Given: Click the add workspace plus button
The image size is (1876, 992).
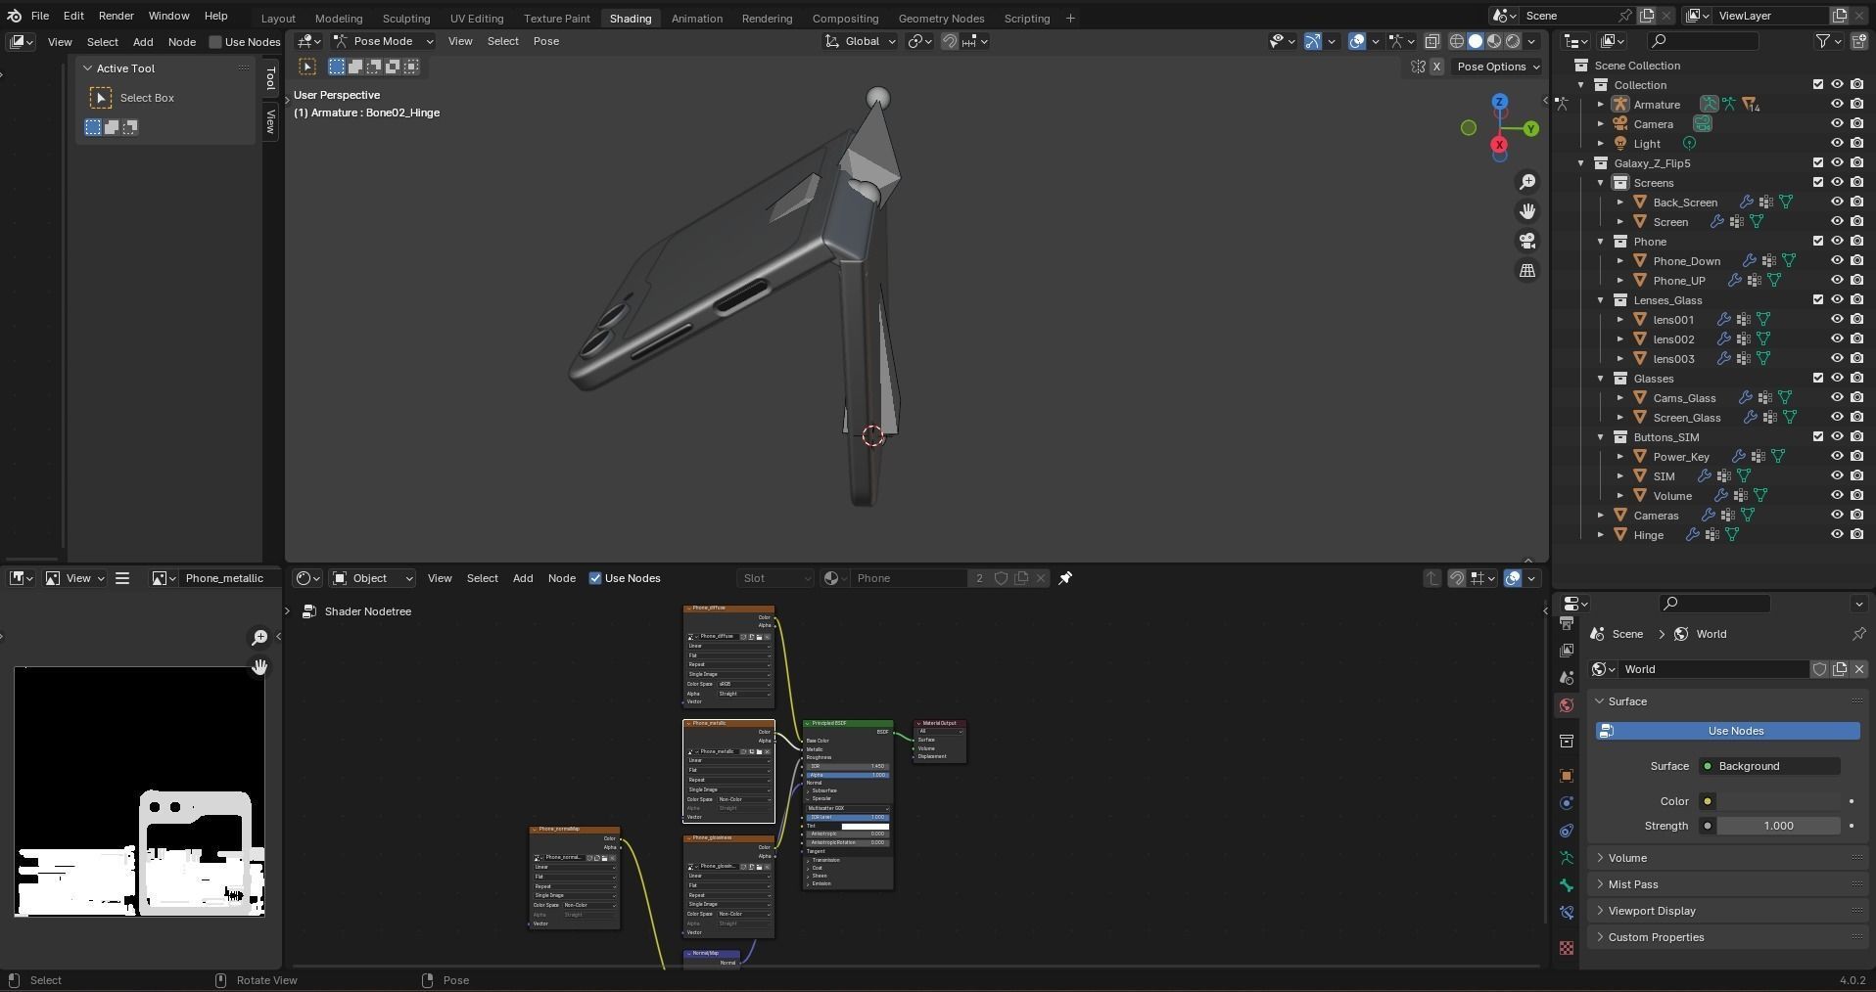Looking at the screenshot, I should (1070, 18).
